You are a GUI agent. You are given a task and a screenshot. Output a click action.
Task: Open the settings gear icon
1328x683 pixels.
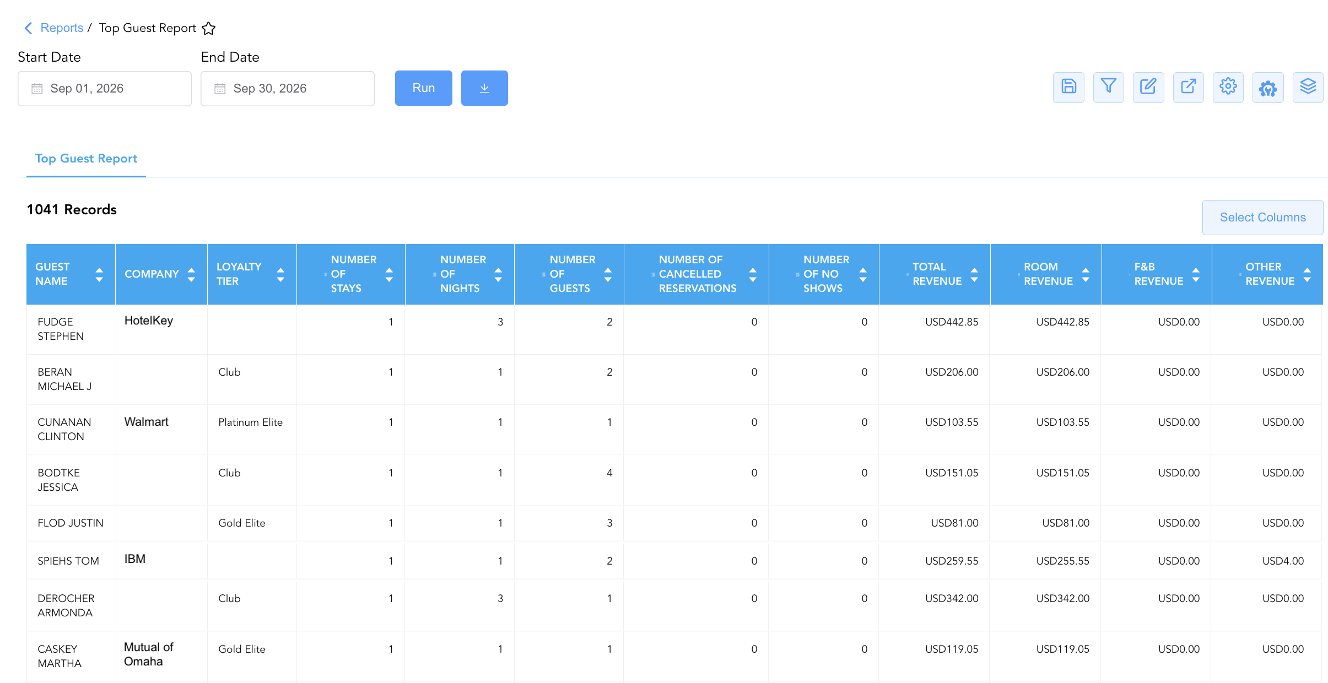click(1228, 87)
